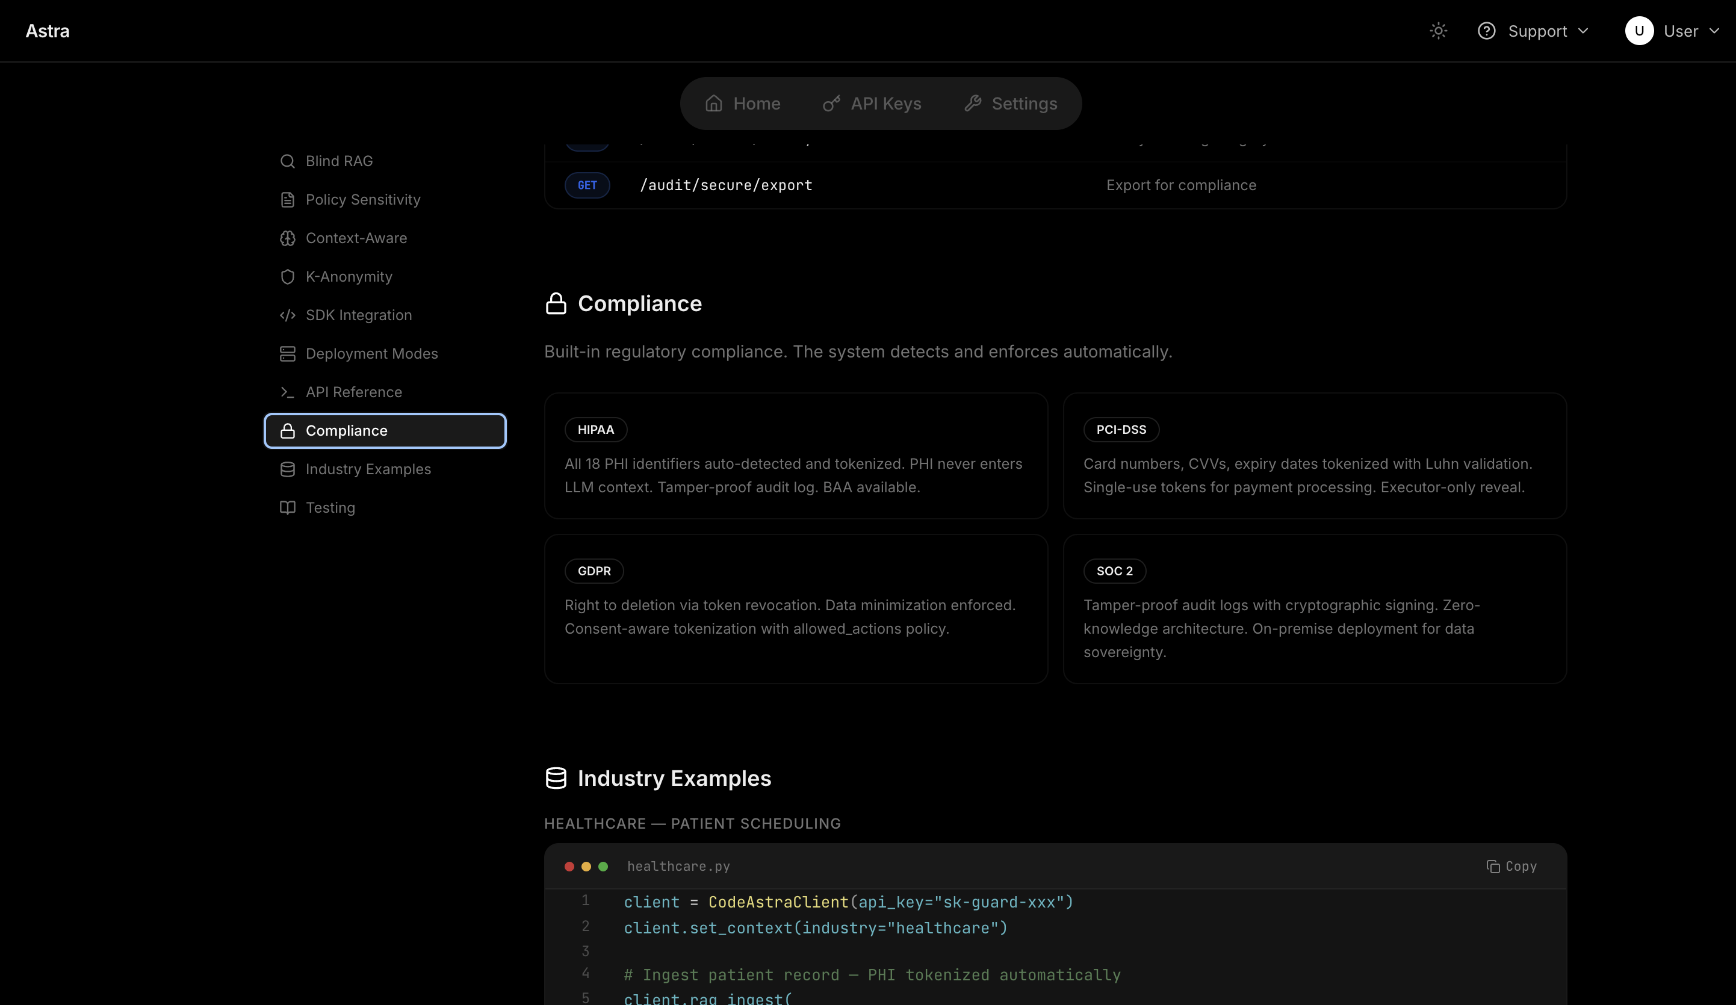Copy the healthcare.py code snippet

point(1511,867)
